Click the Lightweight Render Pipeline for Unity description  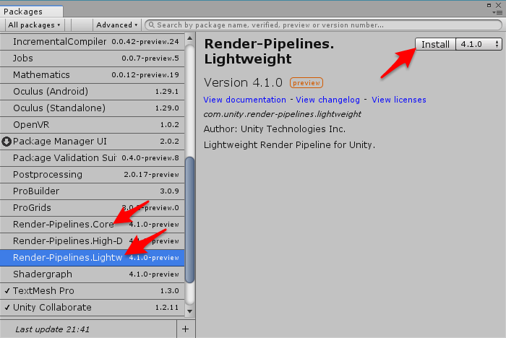[x=289, y=145]
